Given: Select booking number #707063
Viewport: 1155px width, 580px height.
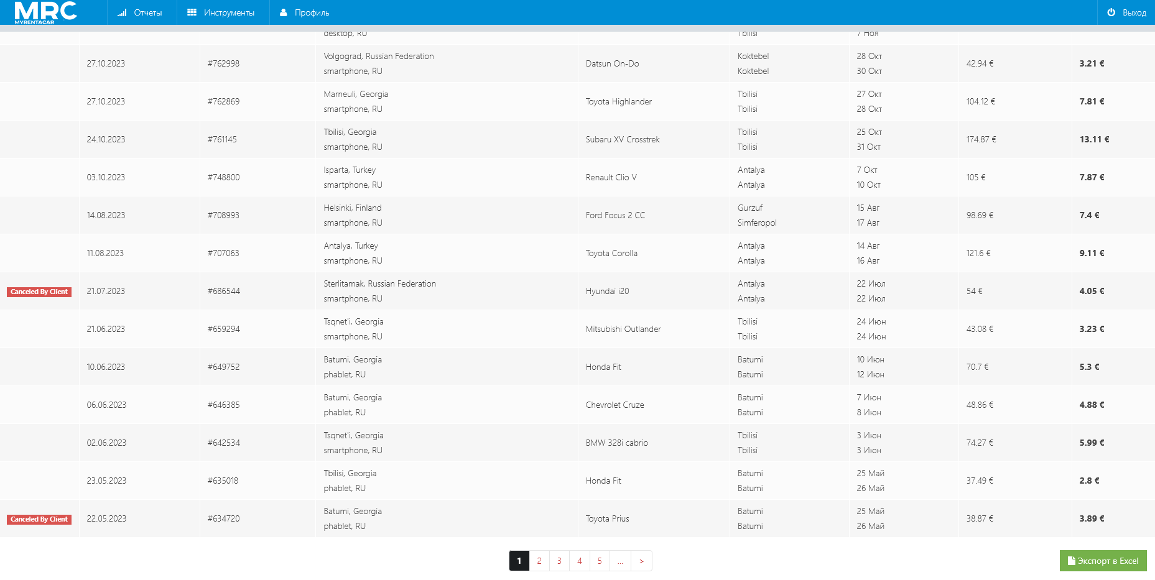Looking at the screenshot, I should pos(223,253).
